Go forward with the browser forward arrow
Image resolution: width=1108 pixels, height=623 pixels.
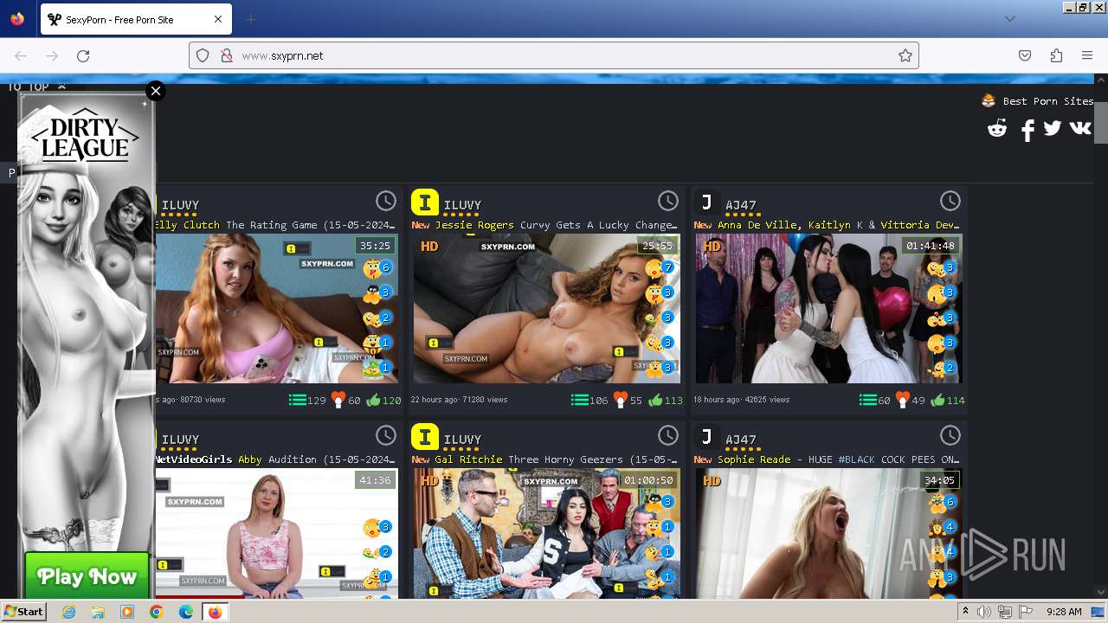52,55
